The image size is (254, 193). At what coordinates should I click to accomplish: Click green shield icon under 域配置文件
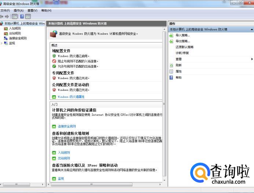[54, 56]
